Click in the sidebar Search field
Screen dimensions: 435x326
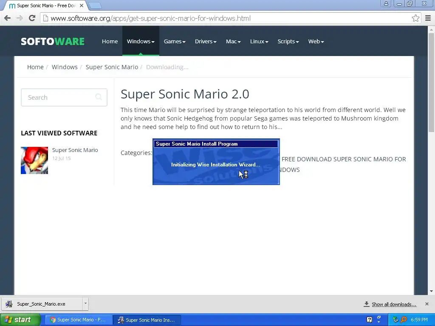pyautogui.click(x=64, y=97)
